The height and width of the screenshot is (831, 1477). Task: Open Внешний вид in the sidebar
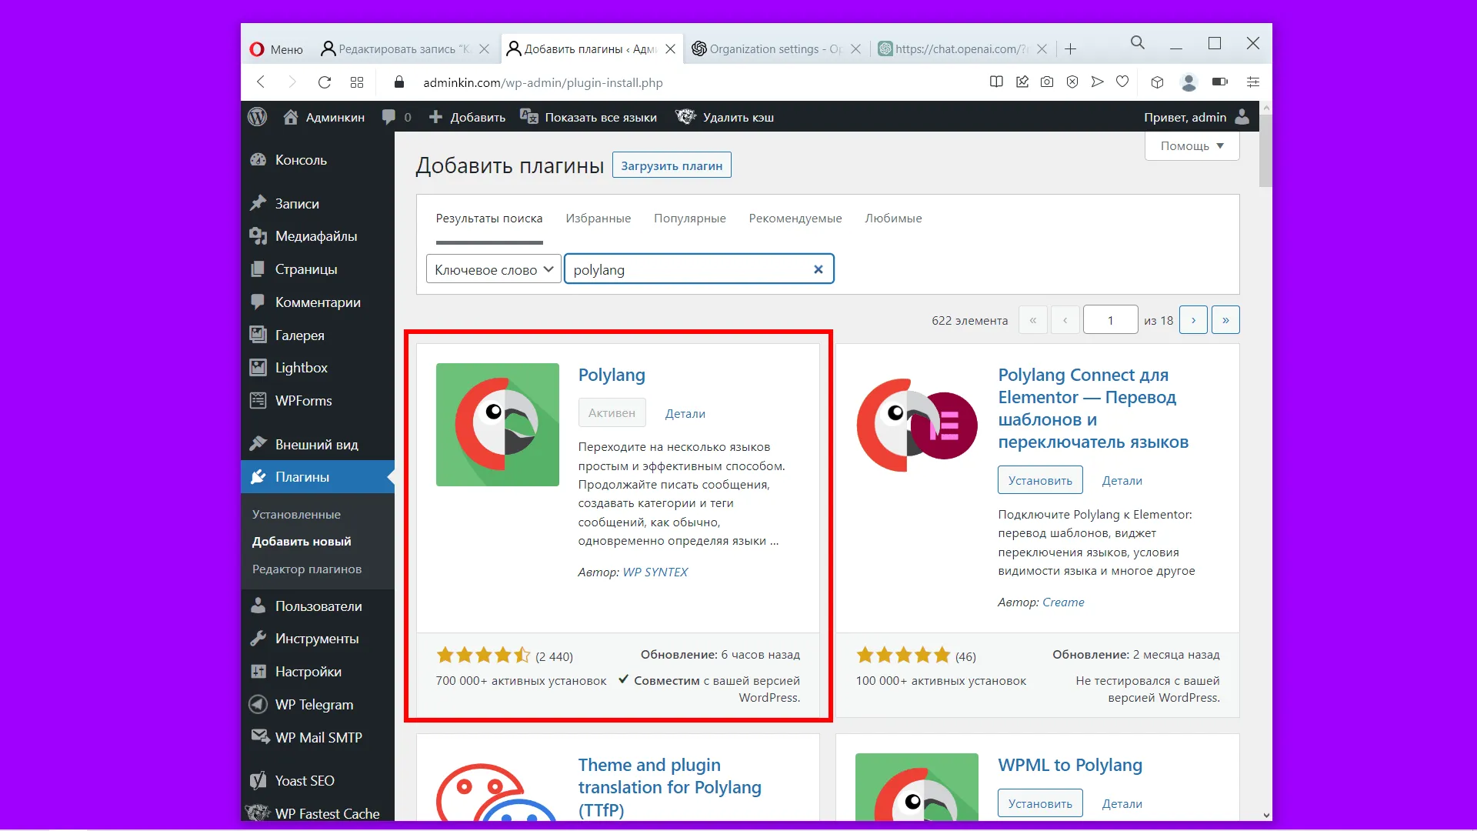coord(318,445)
